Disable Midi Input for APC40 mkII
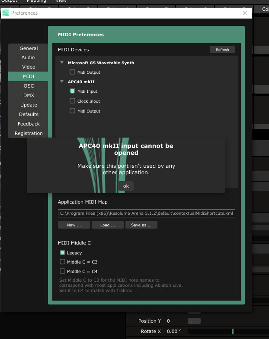This screenshot has height=339, width=269. pos(73,91)
